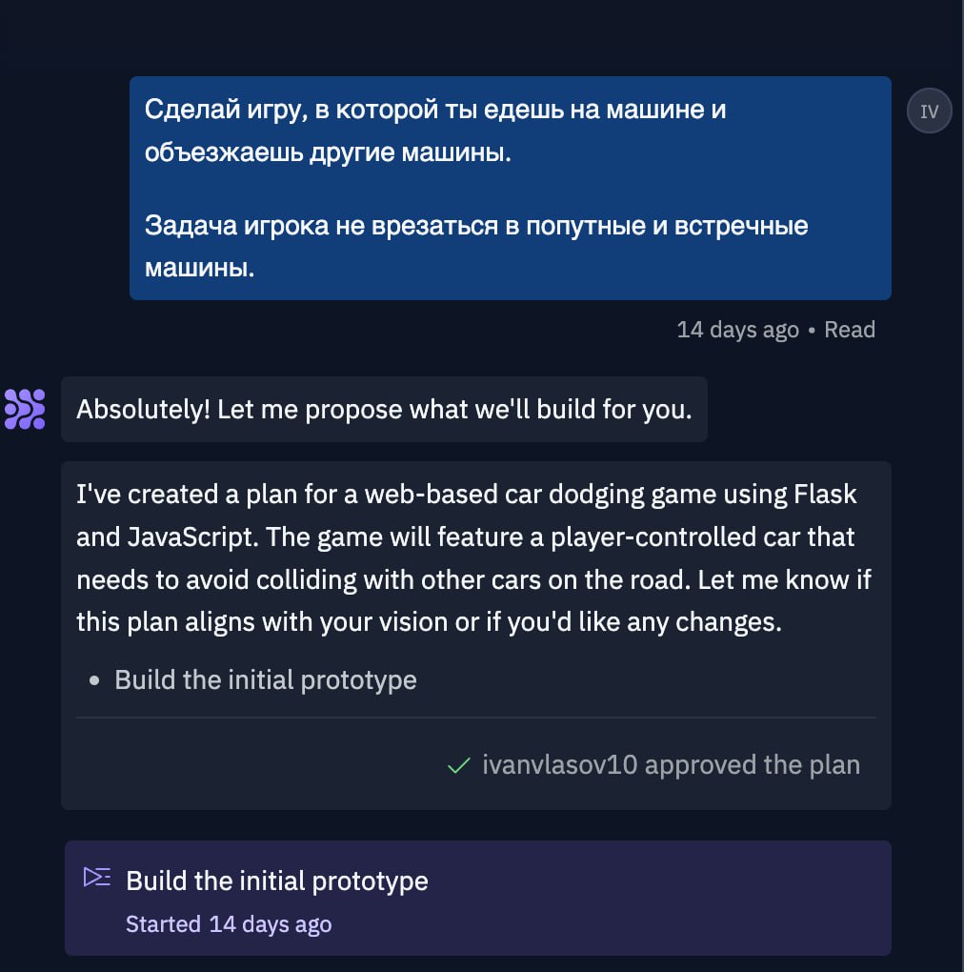The height and width of the screenshot is (972, 964).
Task: Click the plan description starting 'I've created a plan'
Action: pyautogui.click(x=473, y=557)
